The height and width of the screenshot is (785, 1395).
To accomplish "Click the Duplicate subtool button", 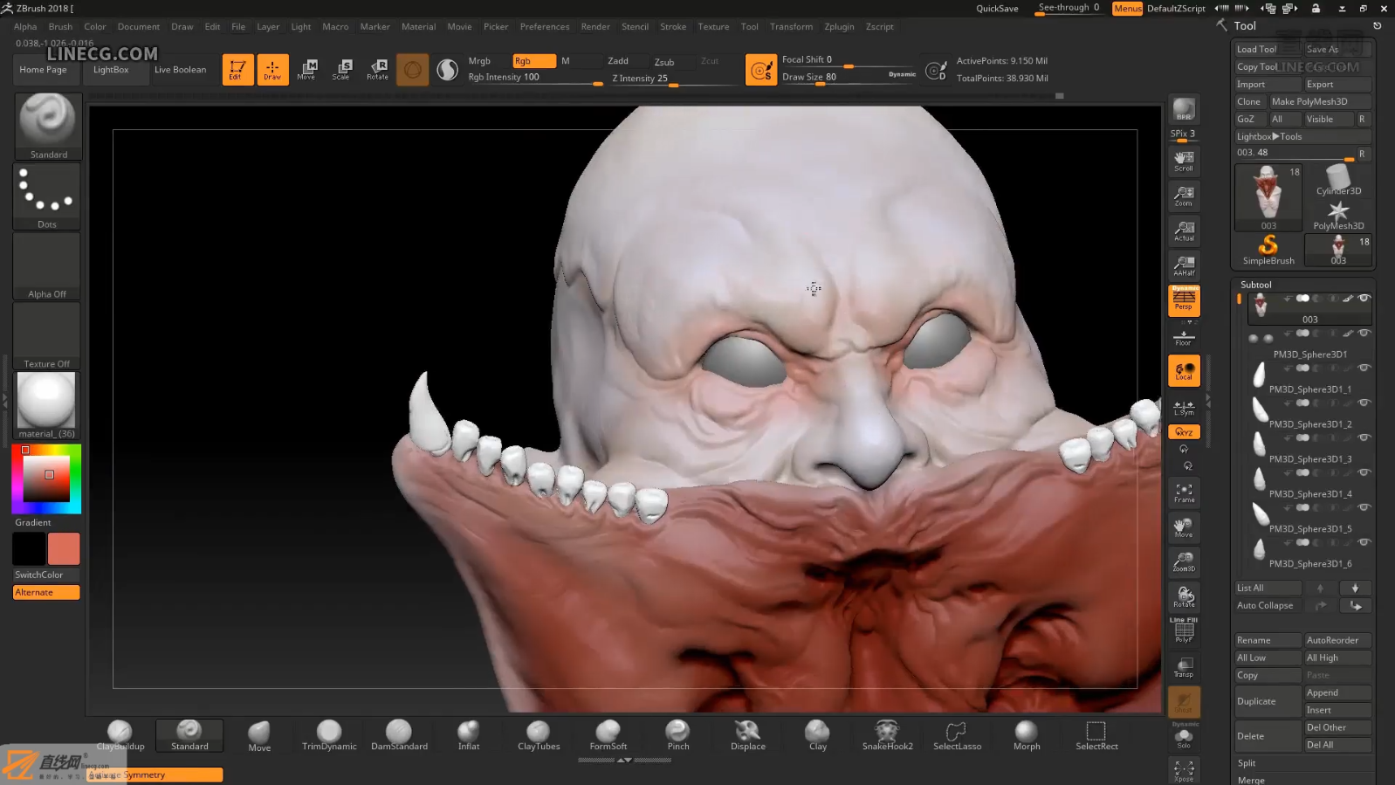I will (1268, 701).
